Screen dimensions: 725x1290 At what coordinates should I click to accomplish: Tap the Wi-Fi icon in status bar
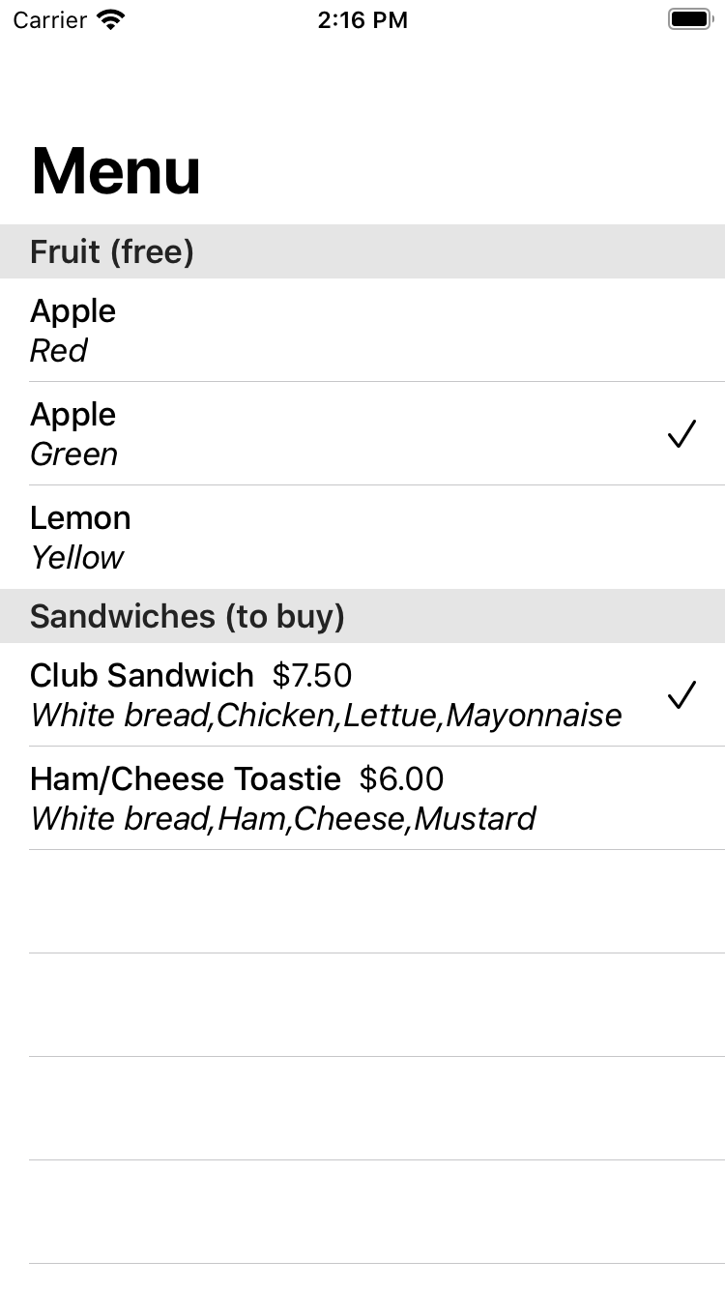click(111, 20)
